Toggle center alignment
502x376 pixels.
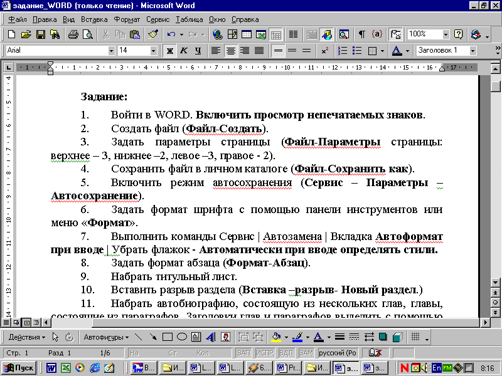[230, 51]
